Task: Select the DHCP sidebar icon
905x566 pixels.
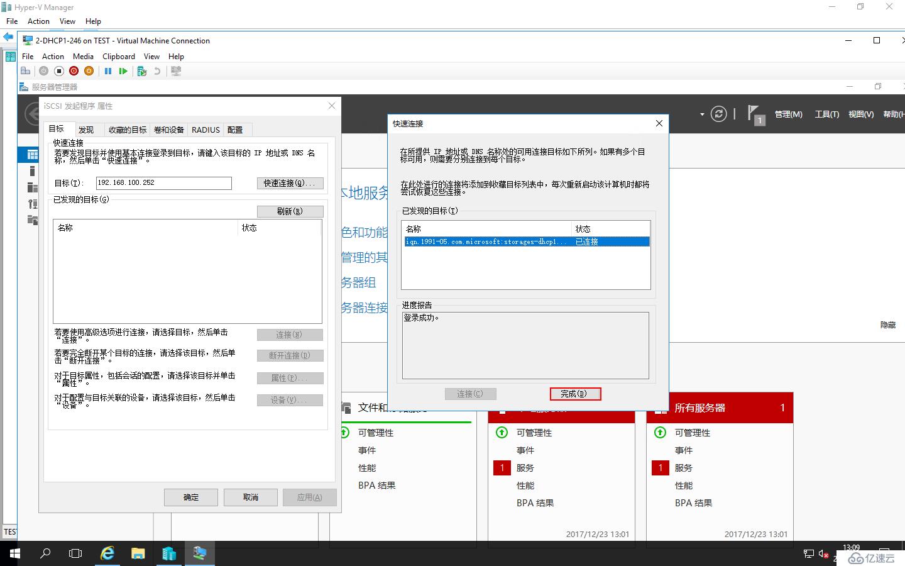Action: click(32, 204)
